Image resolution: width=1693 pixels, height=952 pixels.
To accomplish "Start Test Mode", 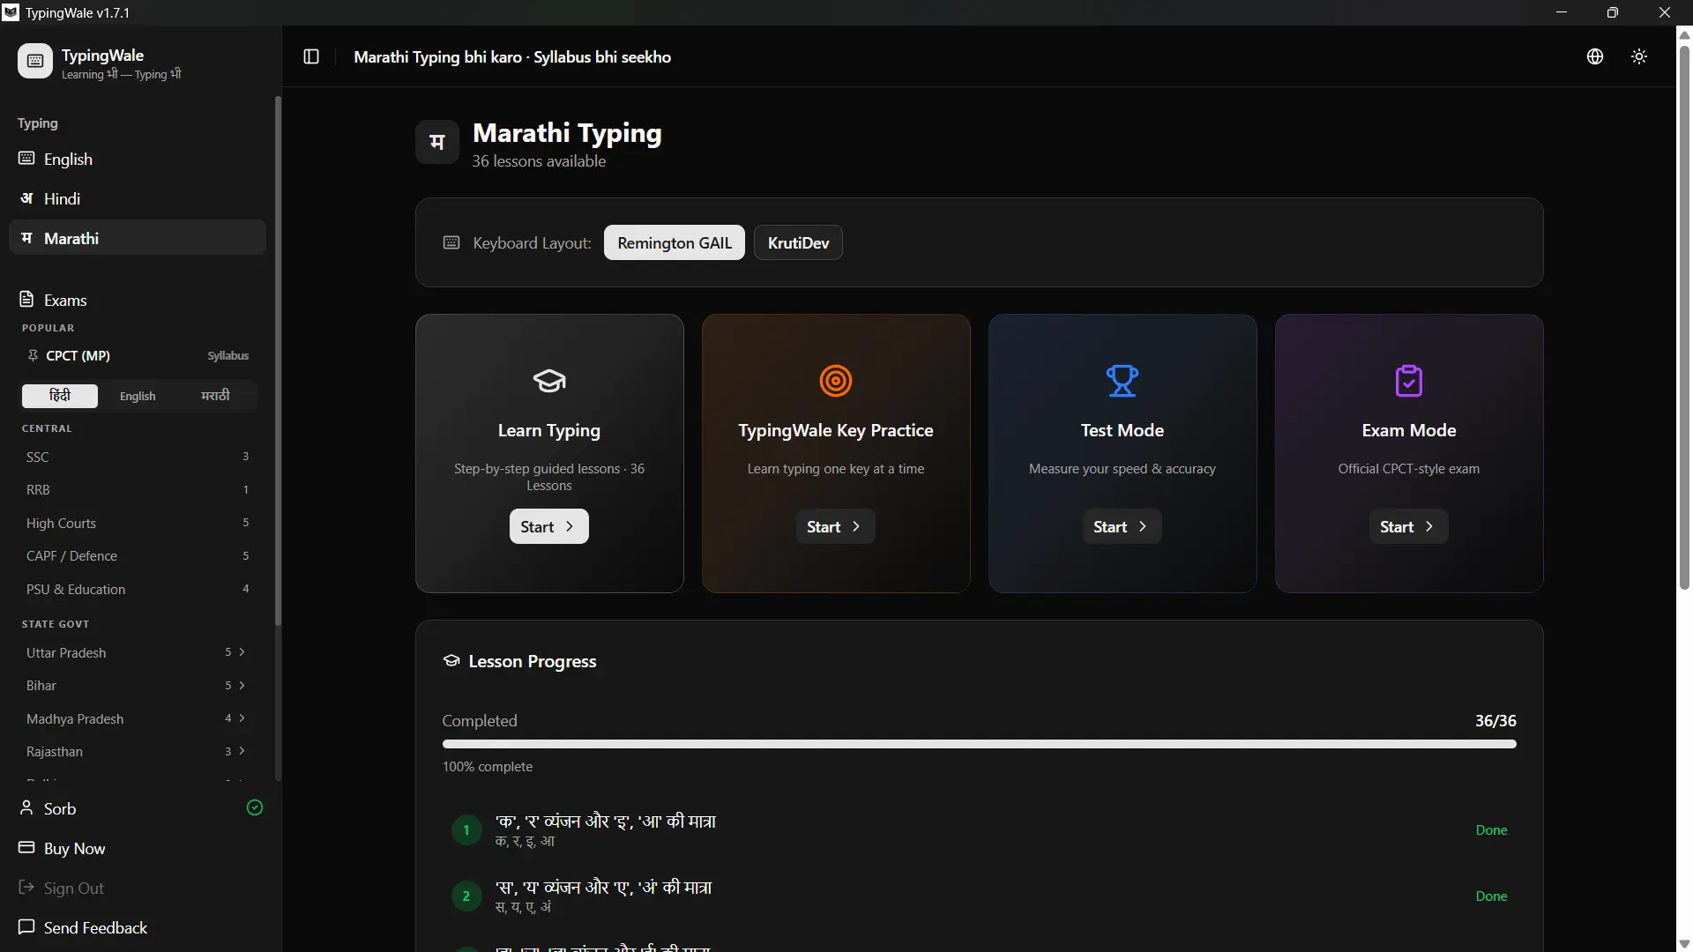I will point(1122,526).
